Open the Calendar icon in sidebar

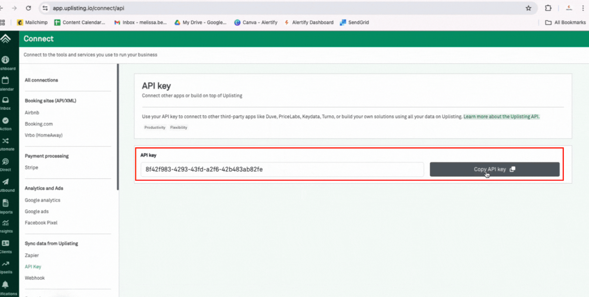6,80
